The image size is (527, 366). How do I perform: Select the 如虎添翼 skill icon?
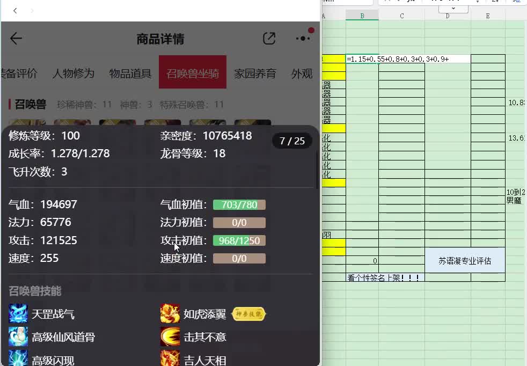(x=170, y=313)
